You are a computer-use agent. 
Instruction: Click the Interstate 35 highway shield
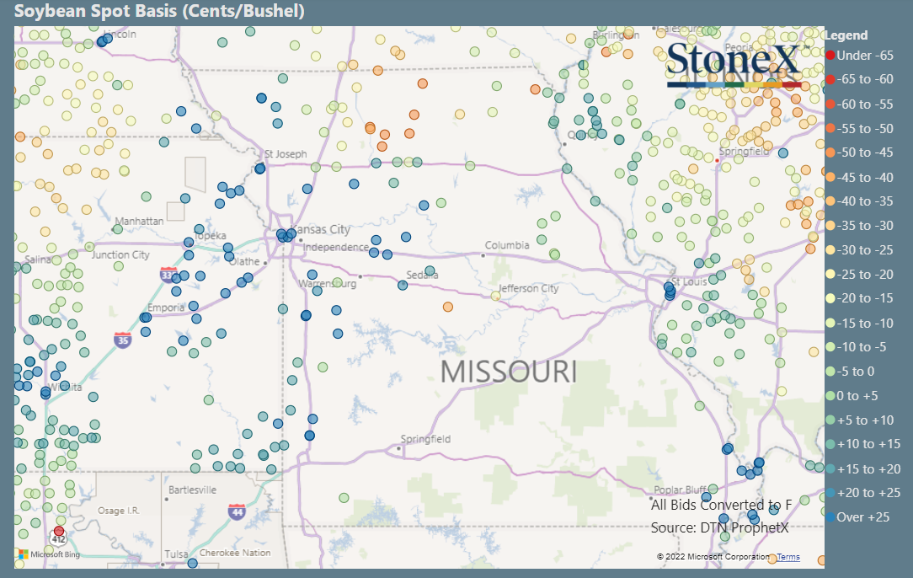(122, 340)
